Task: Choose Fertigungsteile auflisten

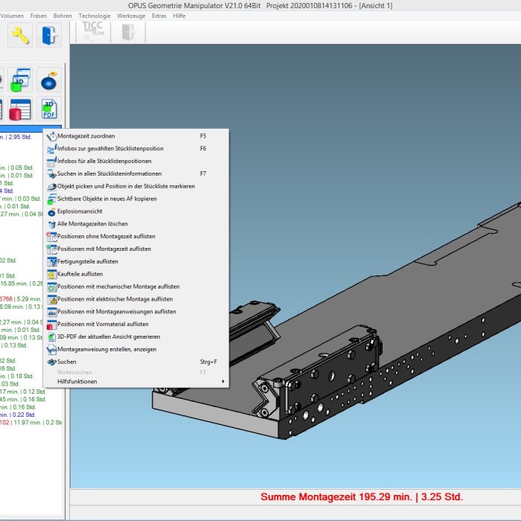Action: [136, 261]
